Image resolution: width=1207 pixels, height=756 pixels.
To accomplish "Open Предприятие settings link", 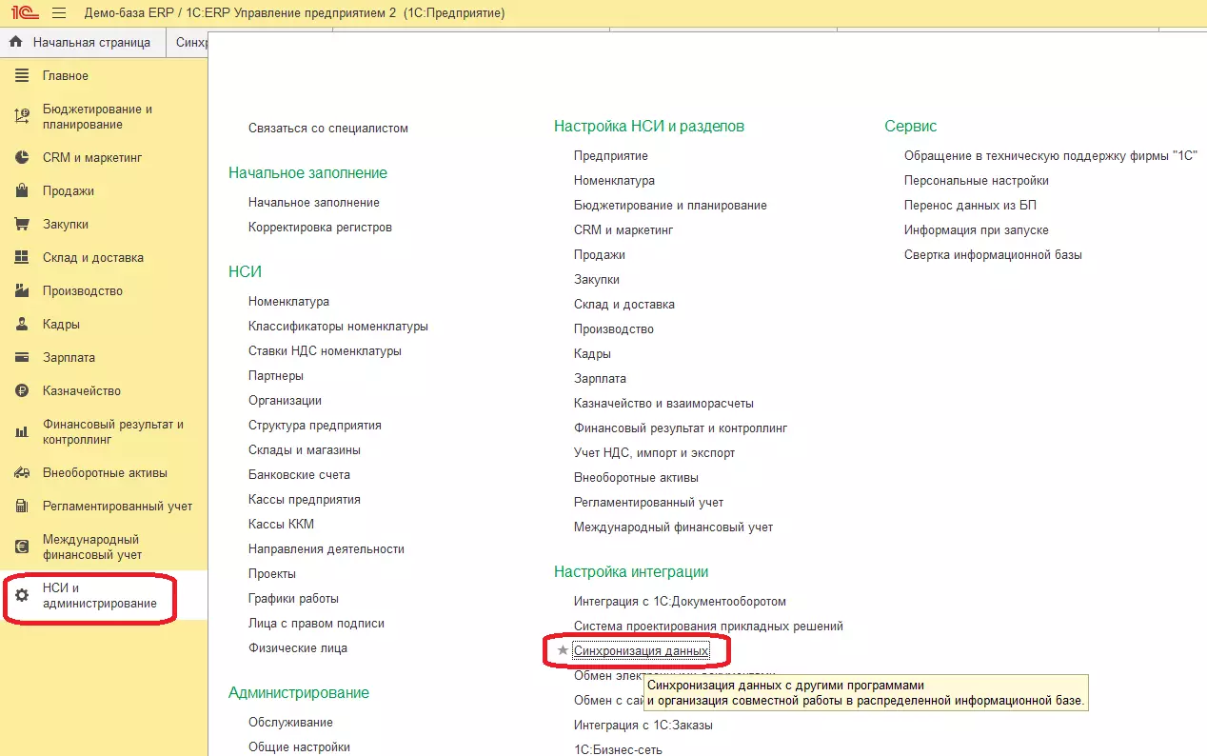I will pyautogui.click(x=611, y=156).
